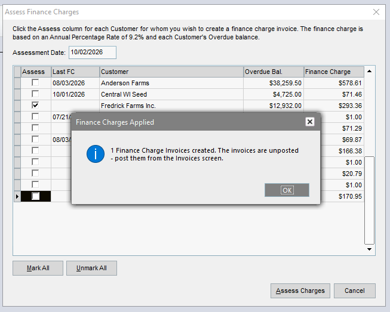Uncheck Assess box for Fredrick Farms Inc.
Screen dimensions: 390x312
(x=35, y=106)
